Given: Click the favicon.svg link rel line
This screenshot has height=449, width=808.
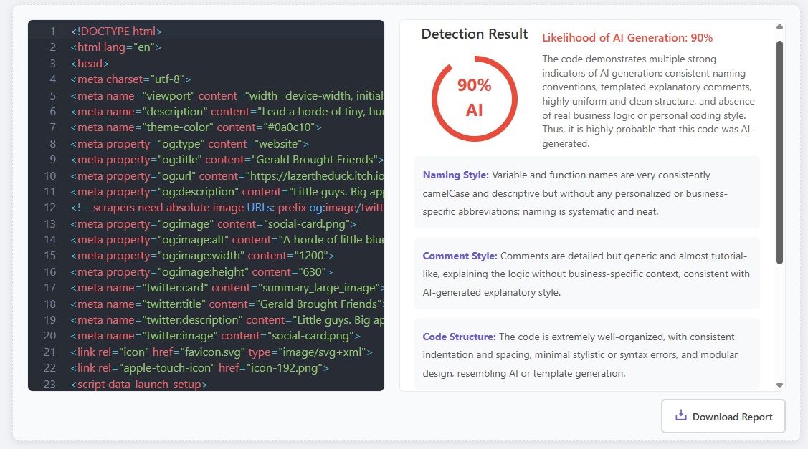Looking at the screenshot, I should point(222,352).
